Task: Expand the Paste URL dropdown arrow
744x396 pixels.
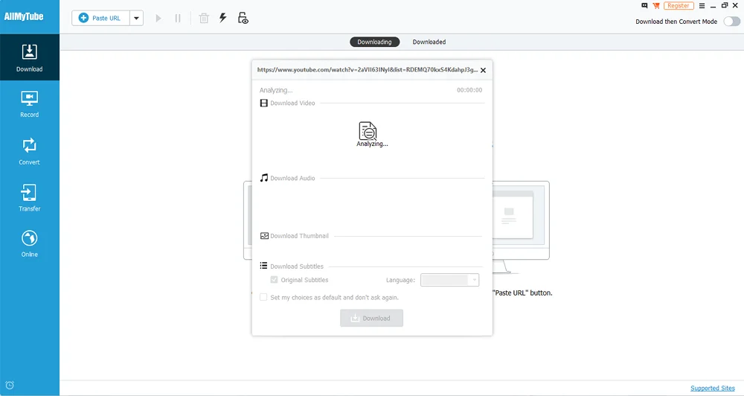Action: point(136,18)
